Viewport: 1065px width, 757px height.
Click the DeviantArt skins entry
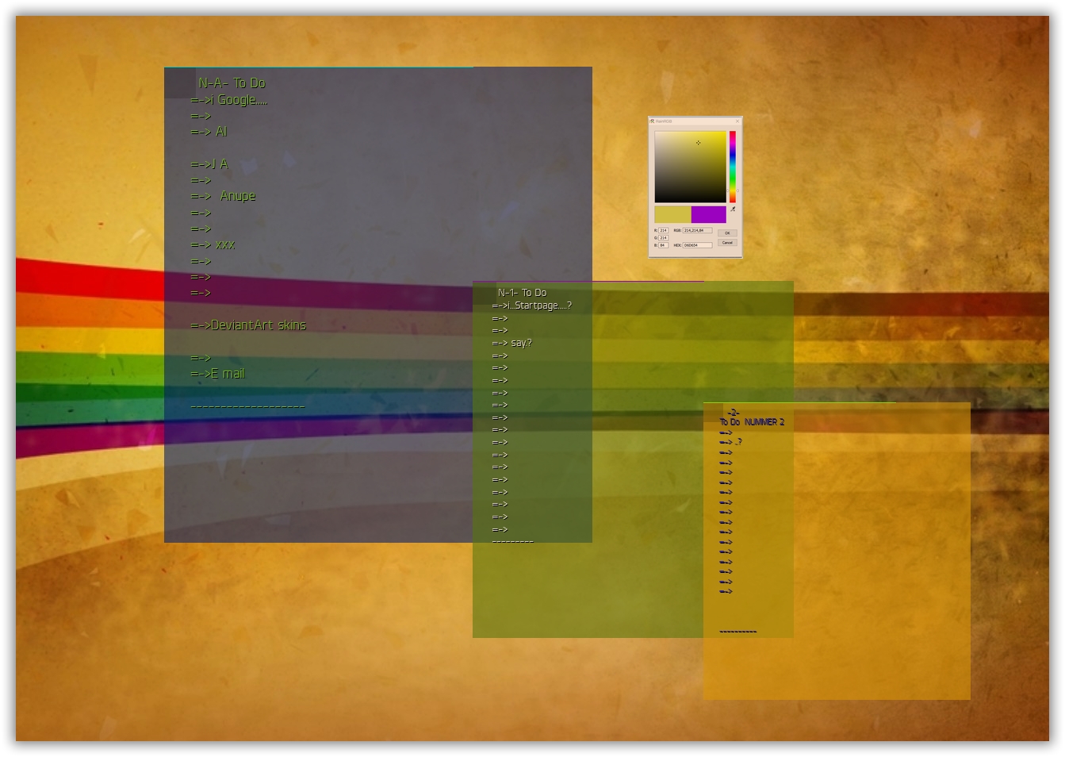click(248, 325)
